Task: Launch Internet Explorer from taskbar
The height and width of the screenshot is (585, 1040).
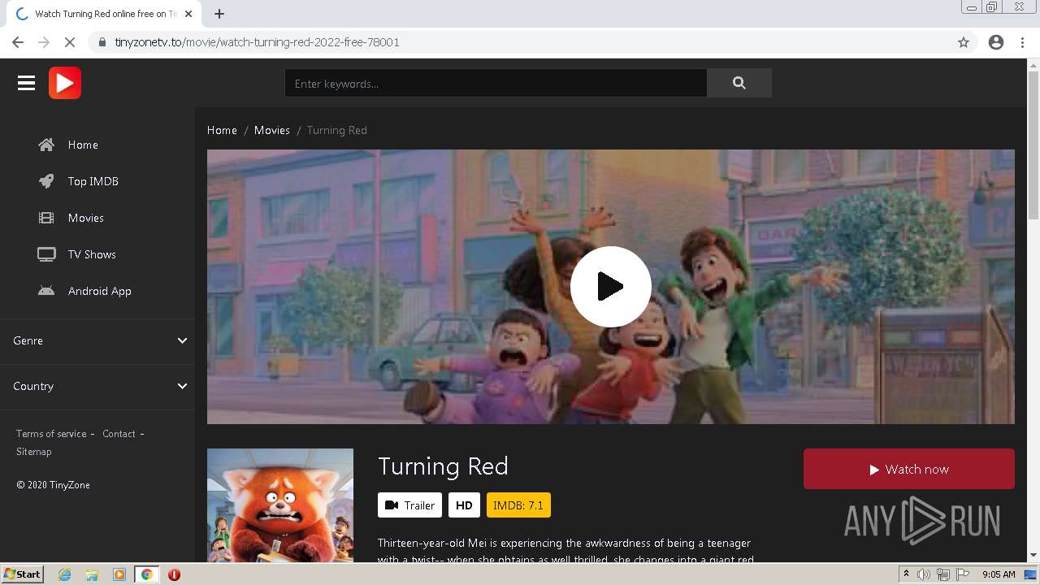Action: pyautogui.click(x=64, y=574)
